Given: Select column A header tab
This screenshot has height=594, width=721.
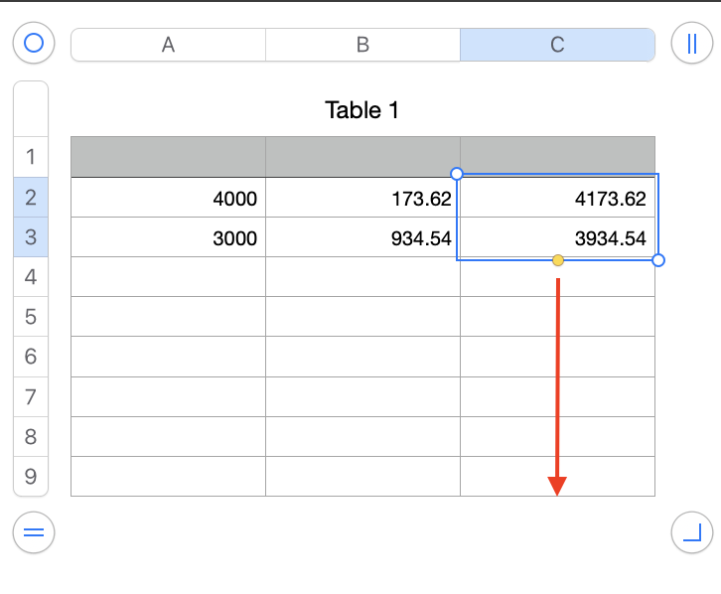Looking at the screenshot, I should (x=169, y=45).
